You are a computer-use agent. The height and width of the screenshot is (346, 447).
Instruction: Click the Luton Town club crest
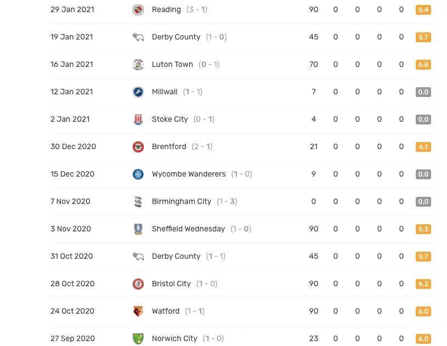tap(138, 64)
